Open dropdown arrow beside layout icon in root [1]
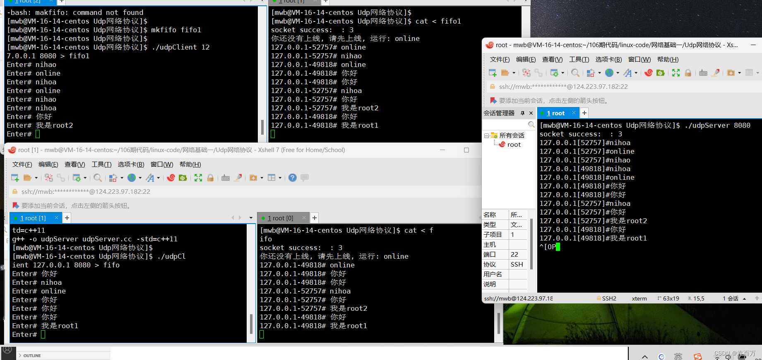 pyautogui.click(x=280, y=178)
